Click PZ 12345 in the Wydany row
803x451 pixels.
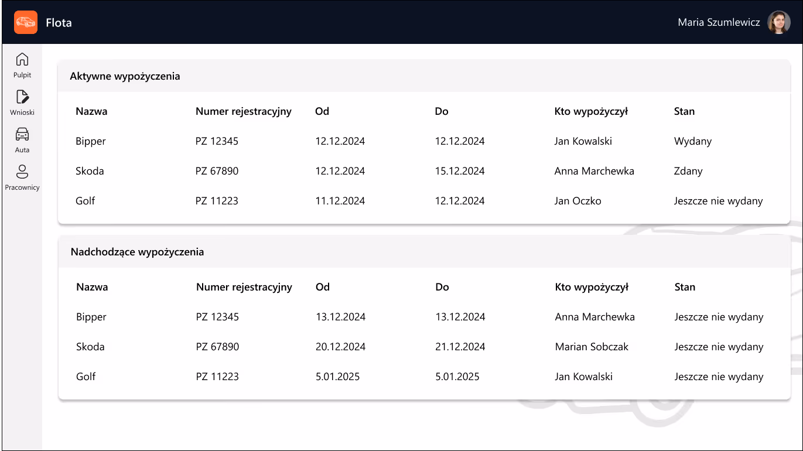[x=217, y=141]
